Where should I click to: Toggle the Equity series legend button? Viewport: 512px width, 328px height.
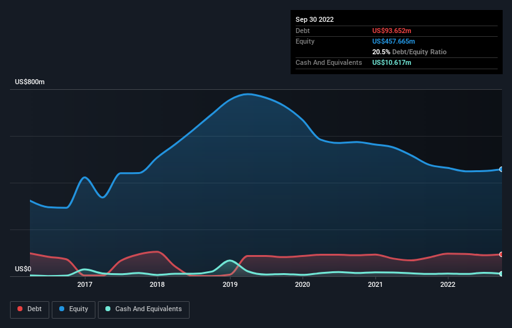pos(74,309)
